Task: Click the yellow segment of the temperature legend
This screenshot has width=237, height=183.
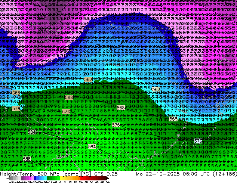Action: [61, 178]
